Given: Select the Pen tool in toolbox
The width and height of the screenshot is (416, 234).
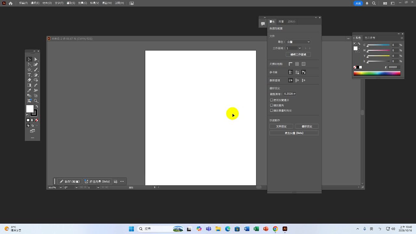Looking at the screenshot, I should [x=36, y=64].
